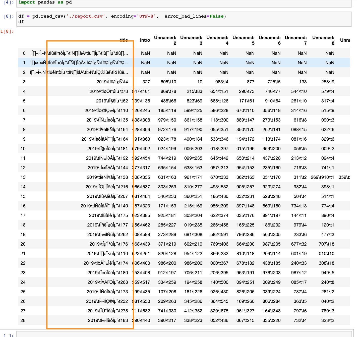Select the "910\t64" cell

click(273, 101)
